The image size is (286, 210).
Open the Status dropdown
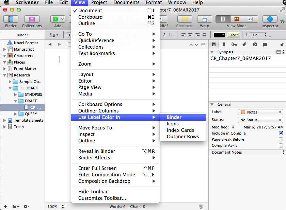[x=260, y=120]
